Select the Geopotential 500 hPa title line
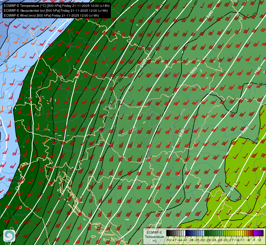Screen dimensions: 266x245 tap(56, 11)
